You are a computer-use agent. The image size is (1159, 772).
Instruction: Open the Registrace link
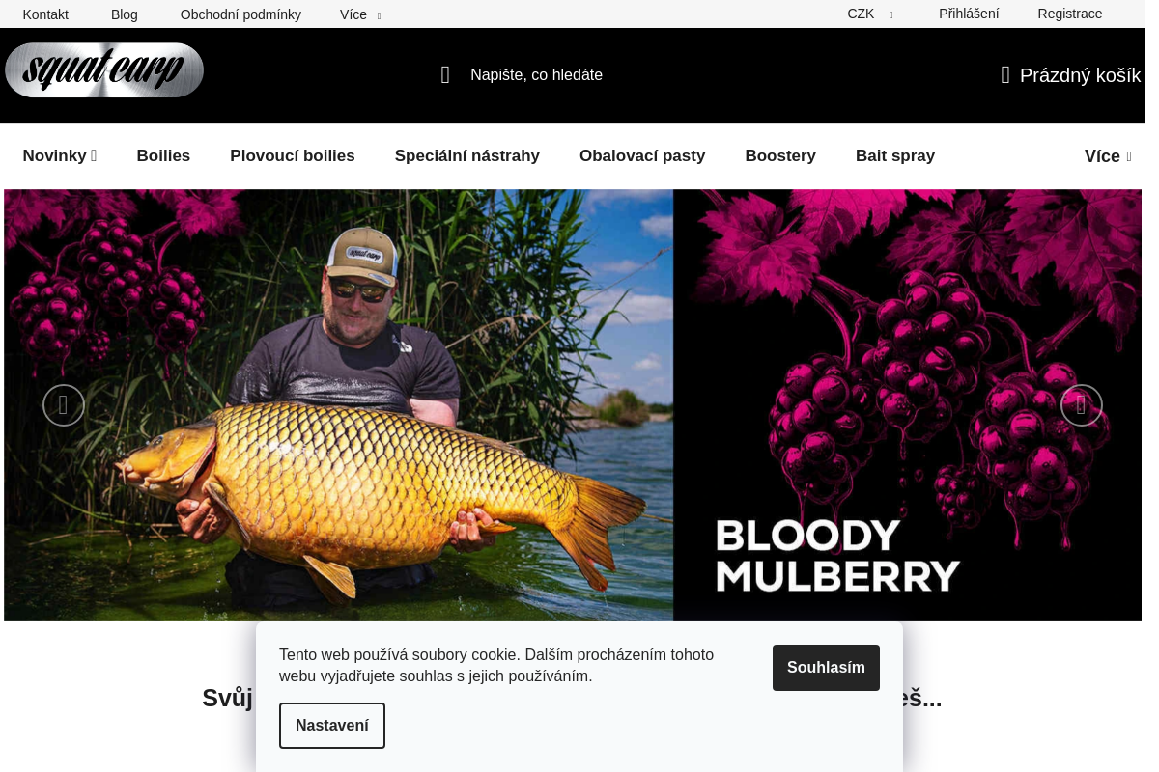tap(1070, 14)
